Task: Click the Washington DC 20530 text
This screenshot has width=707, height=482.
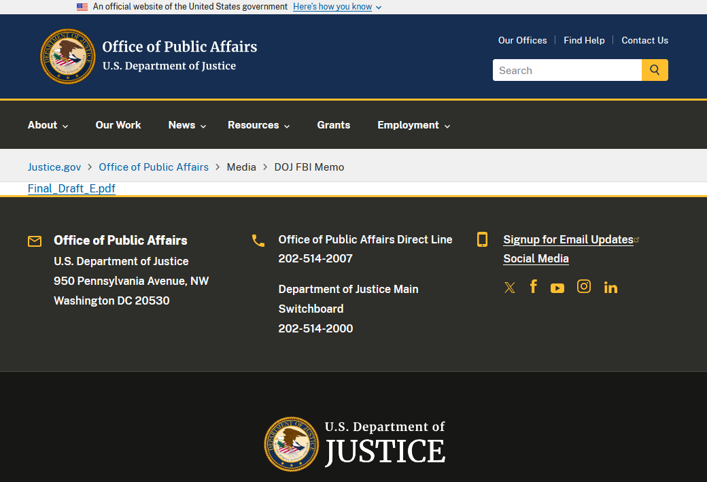Action: click(111, 300)
